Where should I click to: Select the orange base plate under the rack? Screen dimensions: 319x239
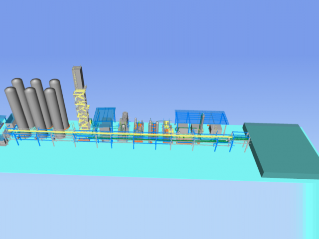pos(83,139)
